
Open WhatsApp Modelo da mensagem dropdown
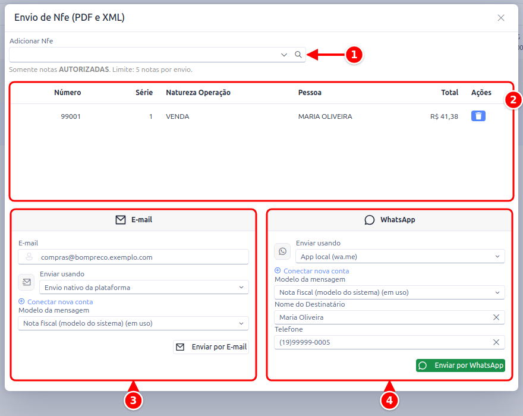[390, 292]
